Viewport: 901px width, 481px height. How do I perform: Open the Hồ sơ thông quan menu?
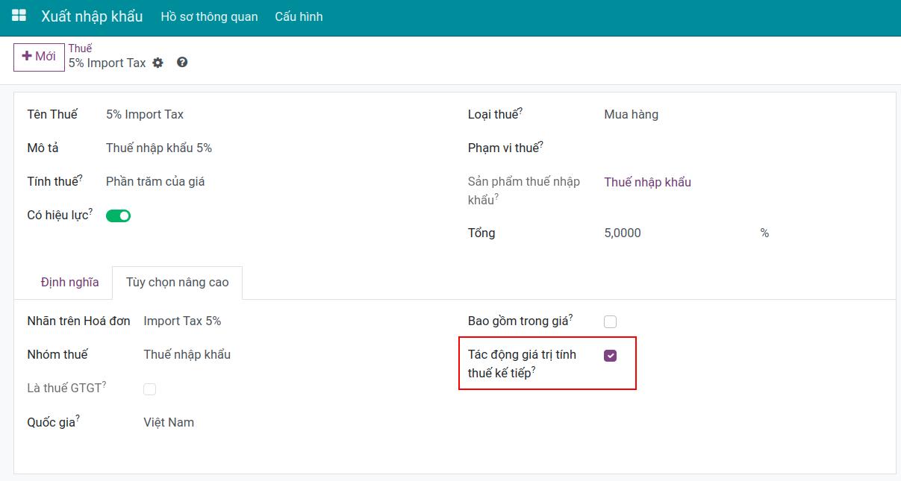pyautogui.click(x=209, y=16)
